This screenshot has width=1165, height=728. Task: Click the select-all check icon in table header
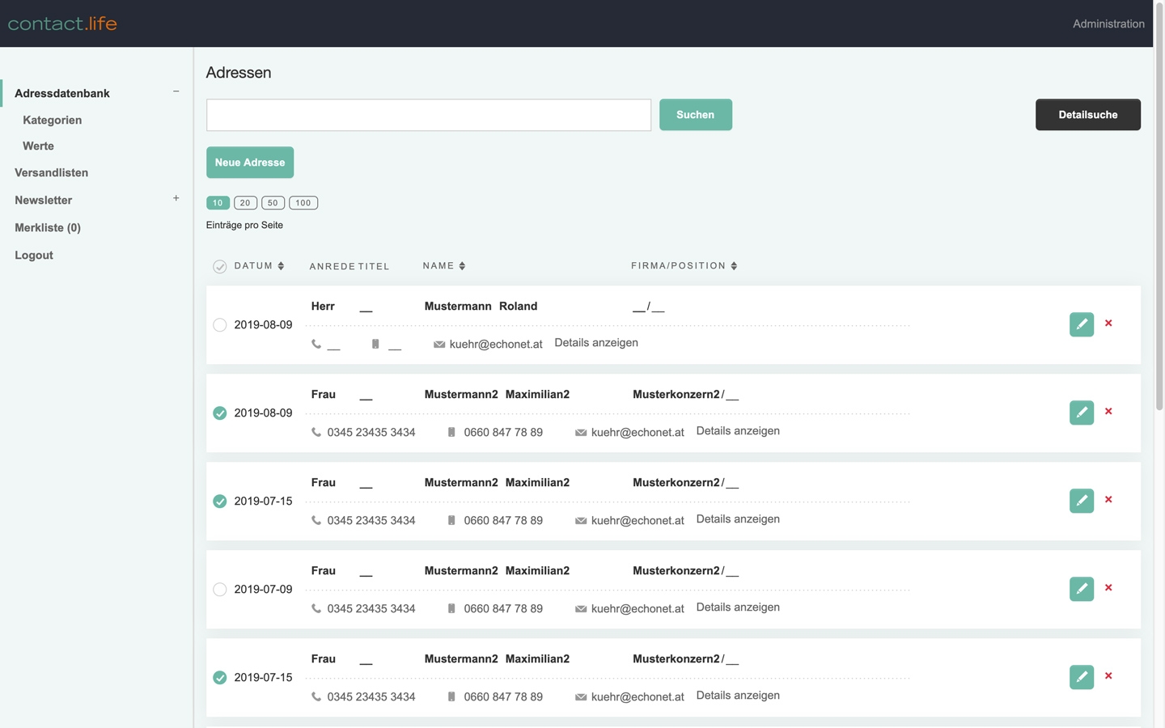(x=219, y=267)
